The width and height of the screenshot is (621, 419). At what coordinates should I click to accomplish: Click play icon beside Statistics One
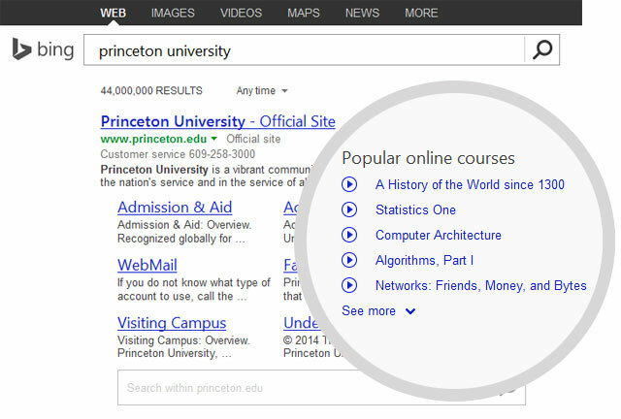pyautogui.click(x=349, y=209)
